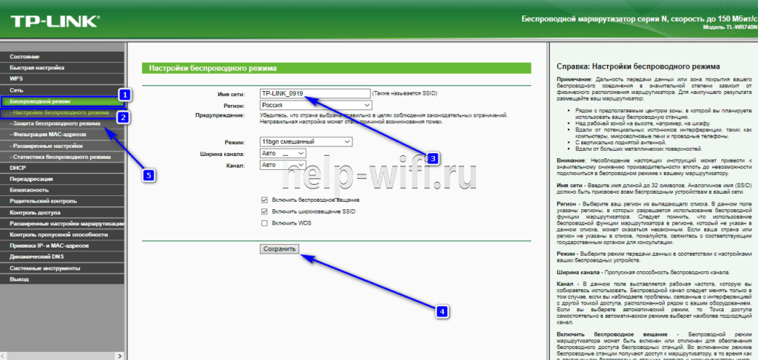Open Фильтрация MAC-адресов submenu

tap(49, 135)
